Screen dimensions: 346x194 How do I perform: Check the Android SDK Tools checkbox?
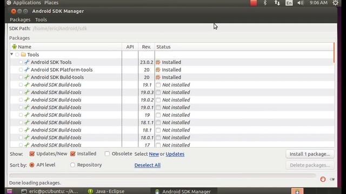(21, 63)
